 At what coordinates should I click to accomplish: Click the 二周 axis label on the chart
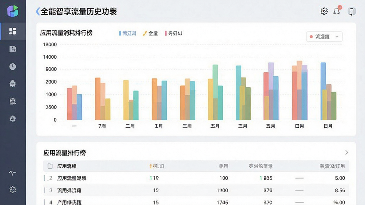point(130,126)
